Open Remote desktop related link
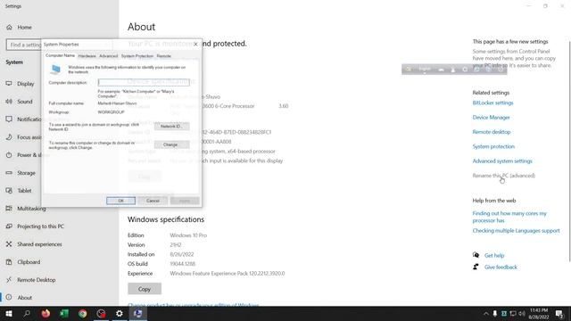Screen dimensions: 571x321 pos(492,132)
